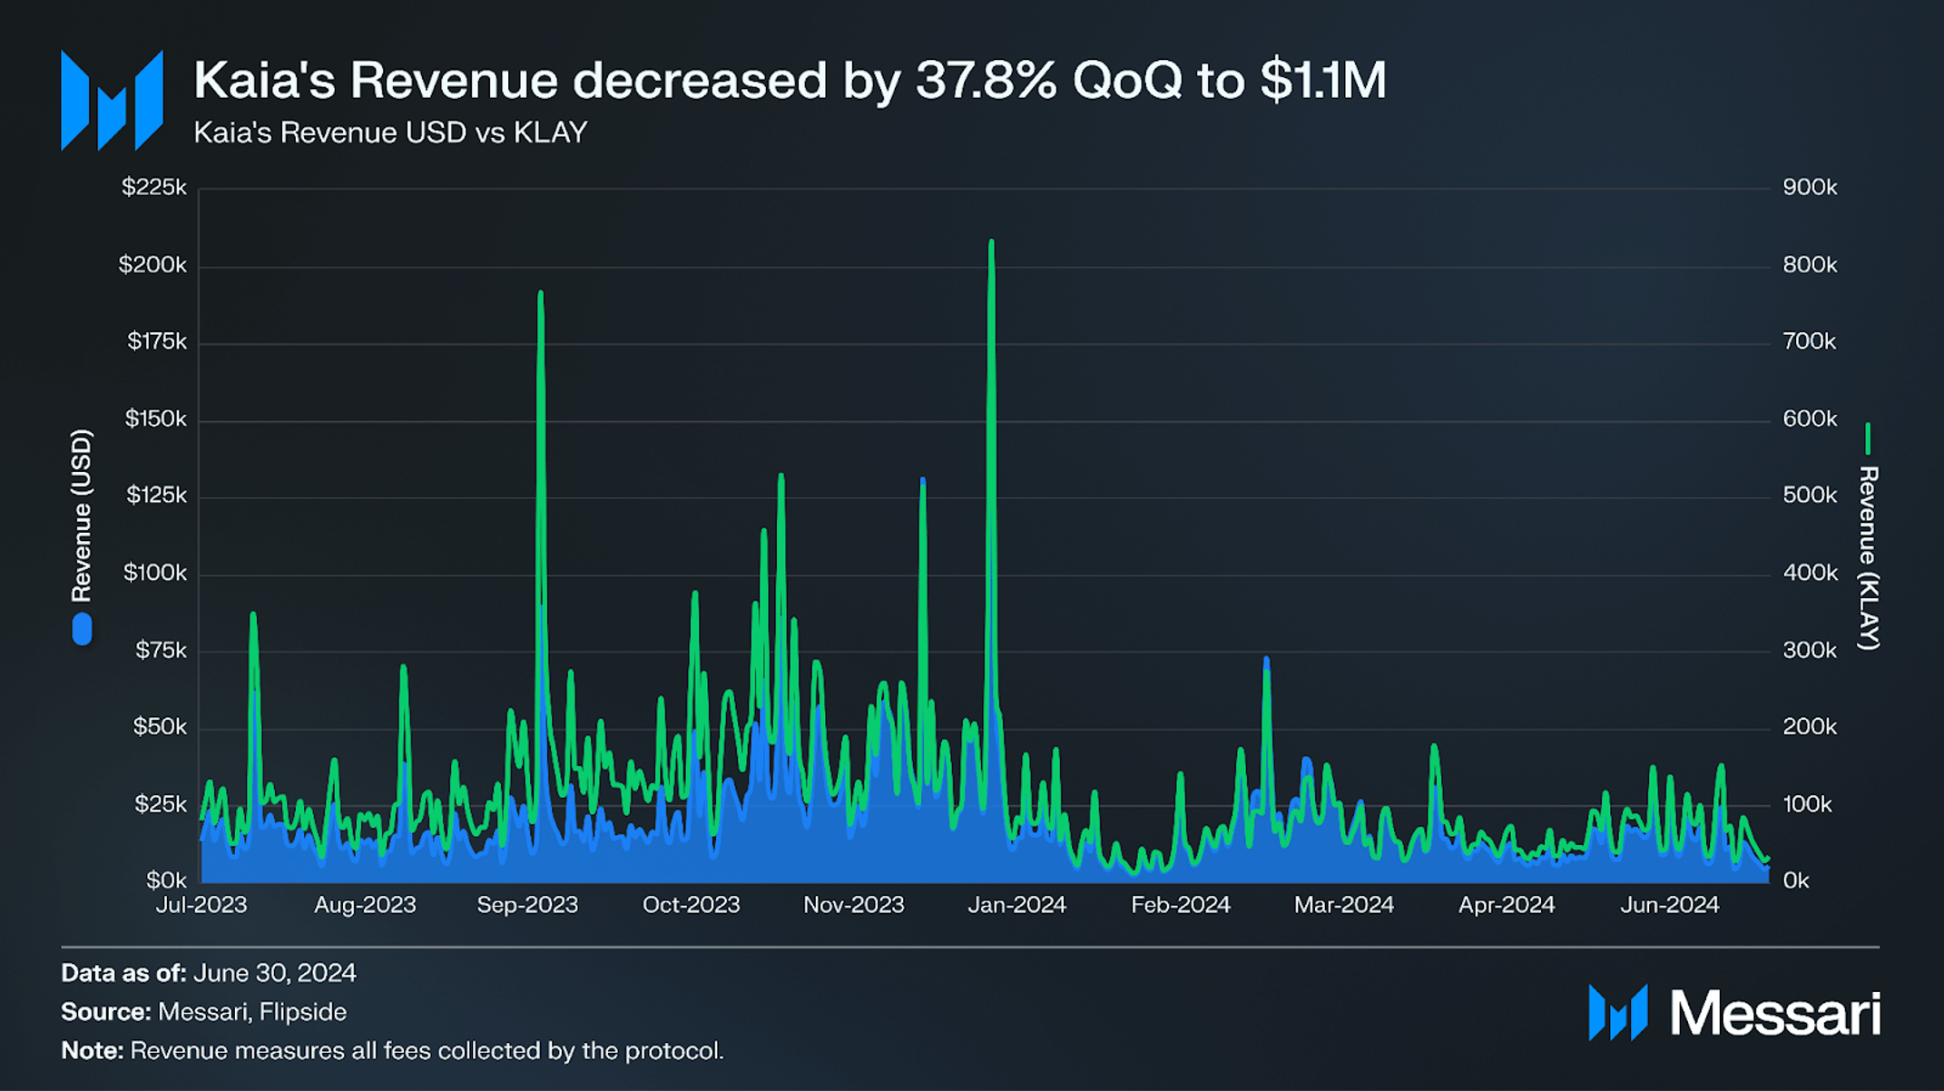Image resolution: width=1944 pixels, height=1091 pixels.
Task: Click the Messari wordmark text bottom-right
Action: pyautogui.click(x=1775, y=1013)
